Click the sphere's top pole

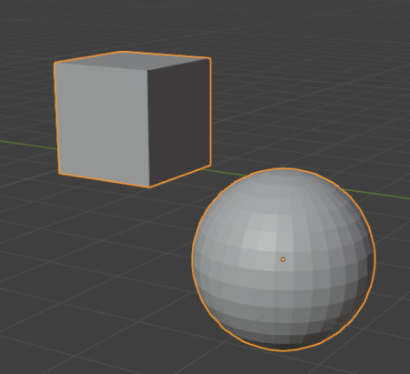(283, 172)
